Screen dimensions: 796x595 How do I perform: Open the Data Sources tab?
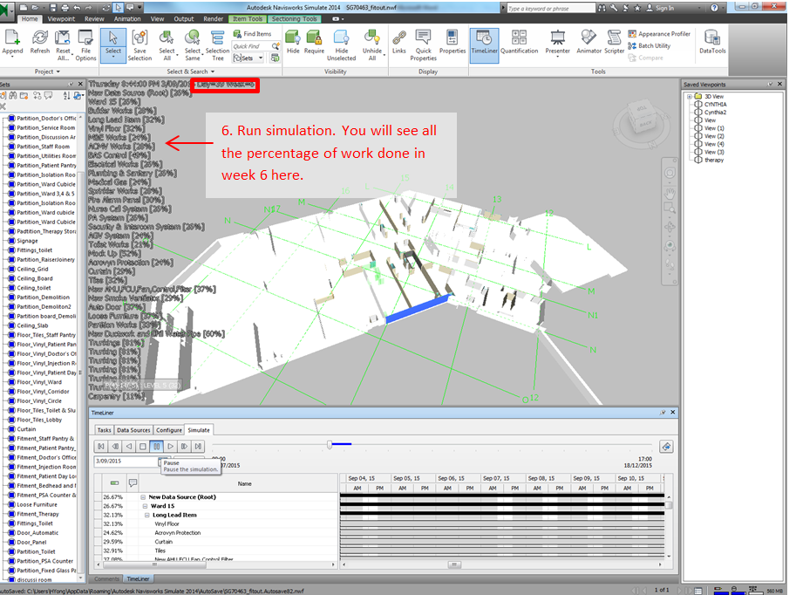coord(133,430)
